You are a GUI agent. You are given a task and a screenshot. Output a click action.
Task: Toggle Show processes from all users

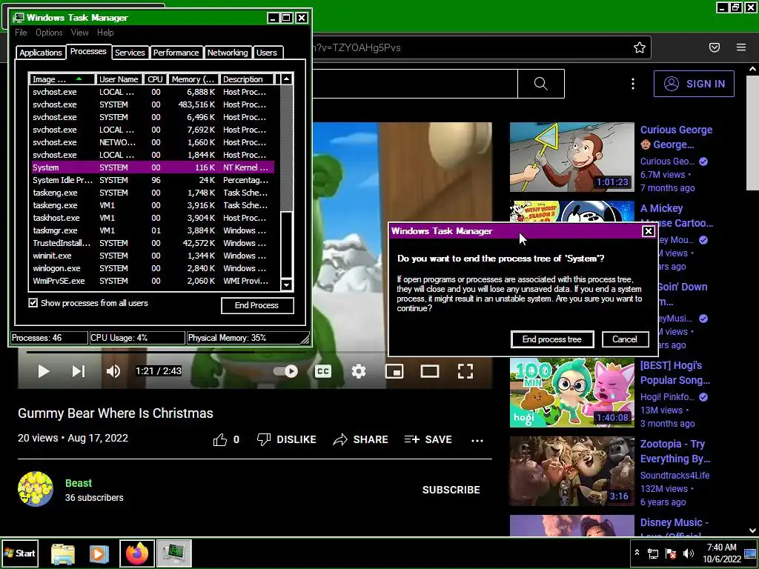tap(33, 303)
